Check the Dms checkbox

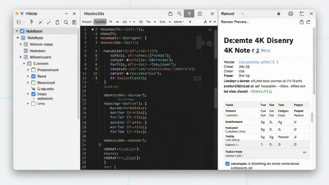(x=33, y=104)
